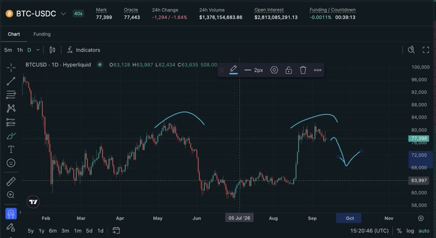The height and width of the screenshot is (238, 436).
Task: Click the 63,997 crosshair price label
Action: [419, 180]
